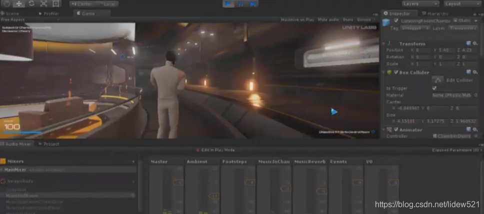This screenshot has width=484, height=214.
Task: Click the Step frame button
Action: 252,3
